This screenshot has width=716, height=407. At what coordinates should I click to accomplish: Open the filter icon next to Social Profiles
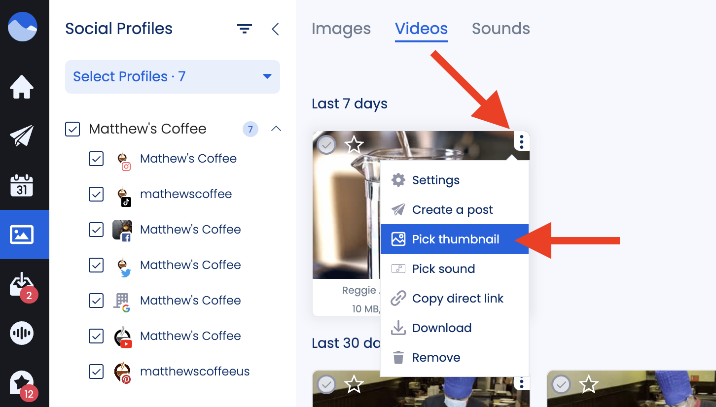pos(245,29)
